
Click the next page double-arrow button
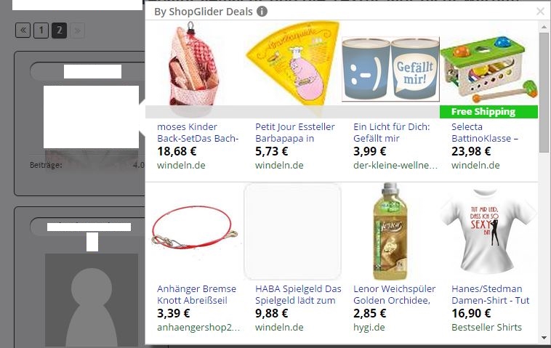[x=77, y=31]
